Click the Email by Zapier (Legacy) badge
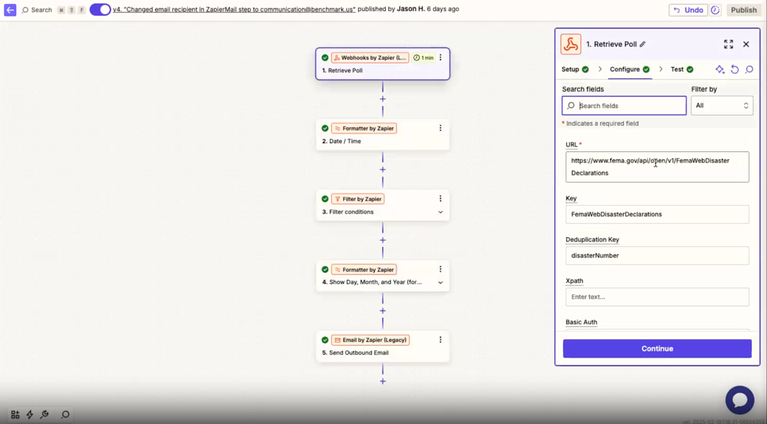The width and height of the screenshot is (767, 424). (370, 340)
